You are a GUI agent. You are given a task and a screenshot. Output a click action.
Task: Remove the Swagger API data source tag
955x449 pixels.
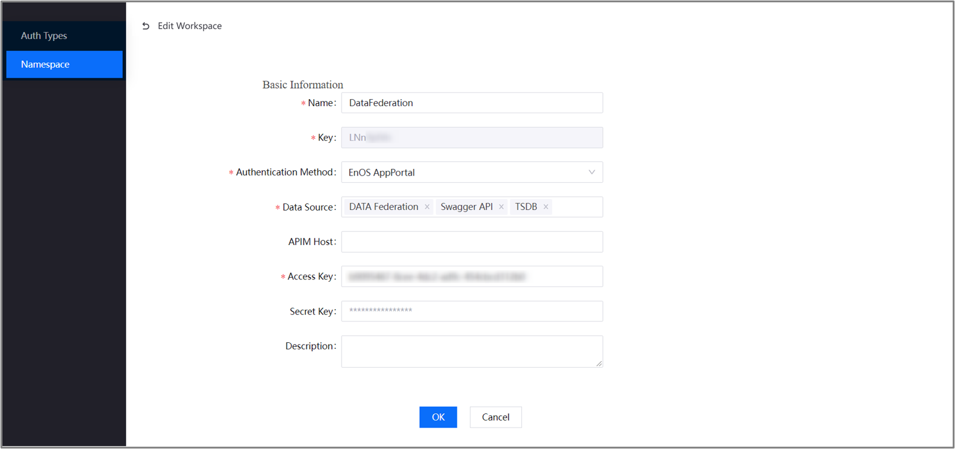pos(501,207)
